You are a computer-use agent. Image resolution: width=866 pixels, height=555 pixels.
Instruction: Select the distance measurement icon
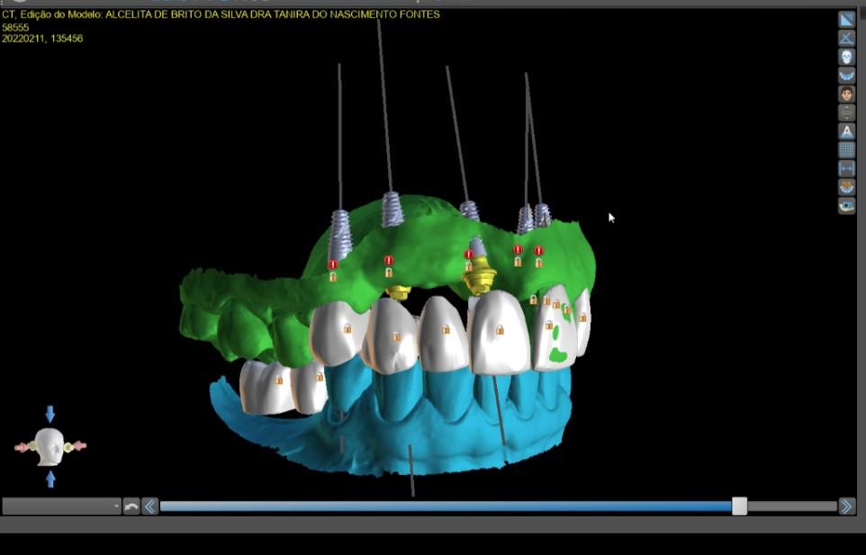pos(846,169)
